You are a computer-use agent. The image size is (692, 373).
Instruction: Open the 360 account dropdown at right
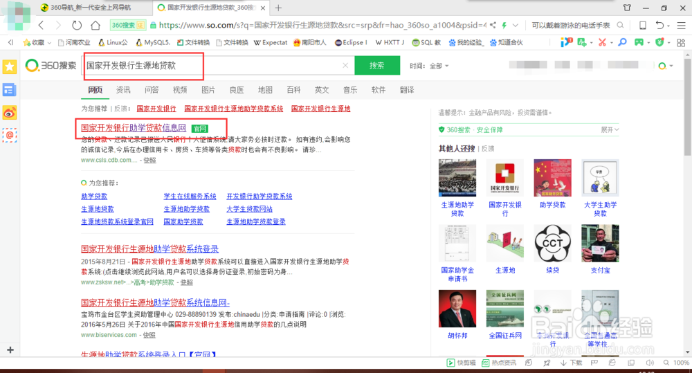coord(666,66)
